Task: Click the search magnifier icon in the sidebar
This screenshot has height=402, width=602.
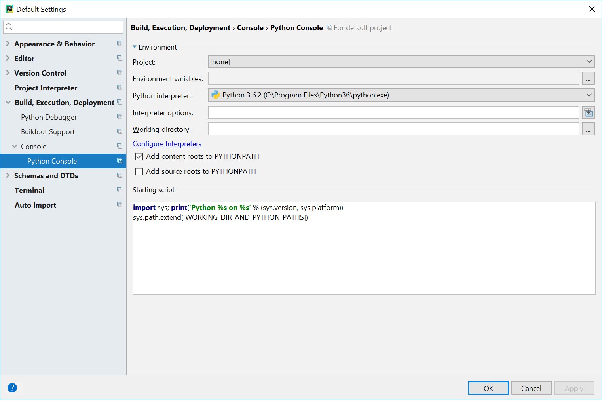Action: [9, 27]
